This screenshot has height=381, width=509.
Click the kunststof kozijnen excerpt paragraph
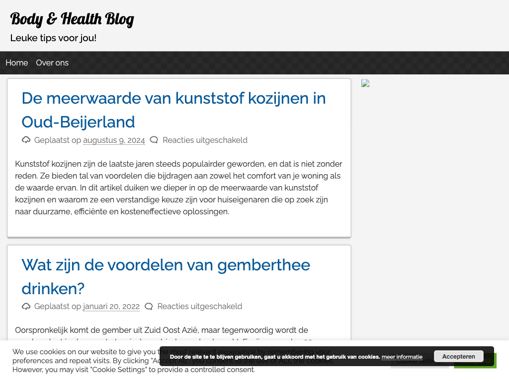(178, 188)
